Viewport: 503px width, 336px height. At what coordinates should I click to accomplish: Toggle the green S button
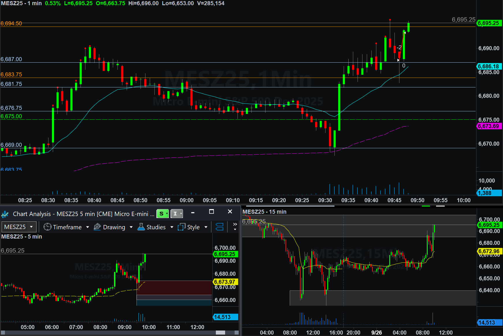point(162,214)
